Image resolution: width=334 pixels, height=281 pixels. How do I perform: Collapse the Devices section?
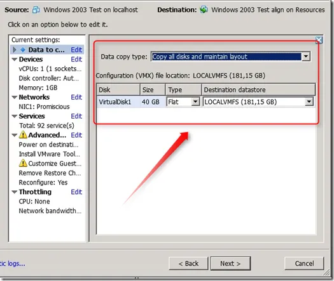pyautogui.click(x=15, y=60)
